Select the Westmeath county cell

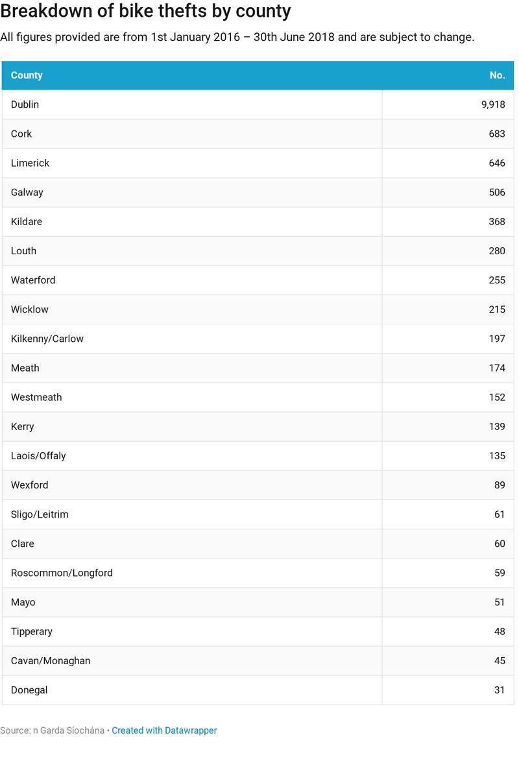(x=36, y=397)
